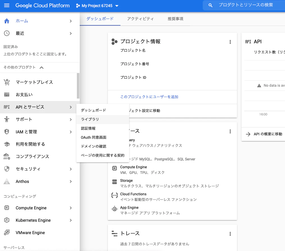The width and height of the screenshot is (285, 251).
Task: Collapse the その他のプロダクト section
Action: (x=42, y=68)
